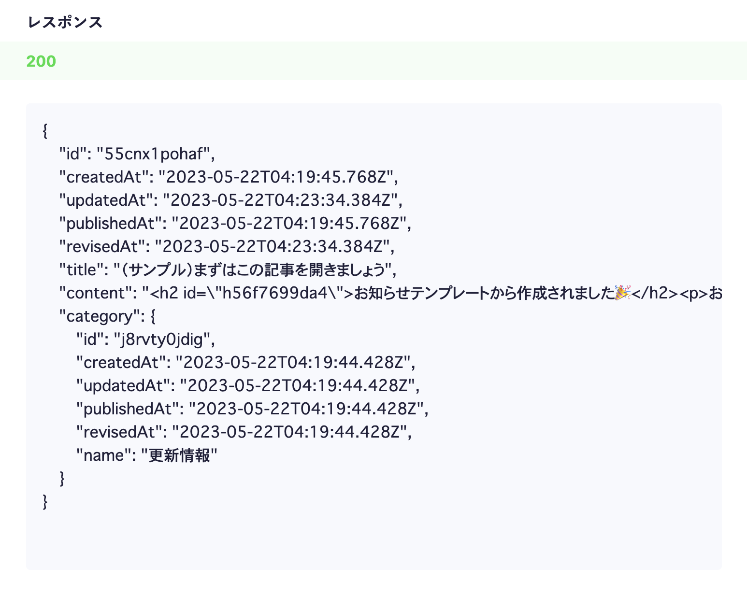
Task: Click the レスポンス heading
Action: pyautogui.click(x=65, y=22)
